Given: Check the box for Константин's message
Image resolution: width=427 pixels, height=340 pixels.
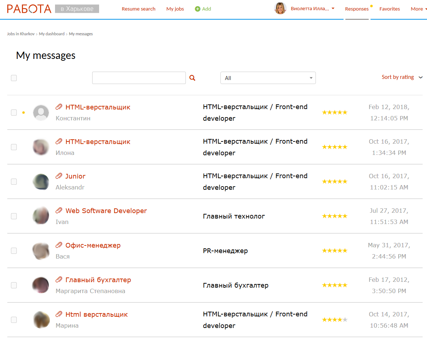Looking at the screenshot, I should (14, 113).
